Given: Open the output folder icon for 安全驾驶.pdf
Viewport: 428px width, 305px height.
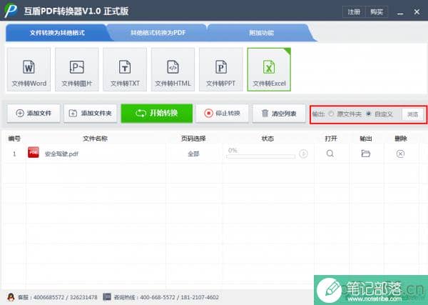Looking at the screenshot, I should point(365,154).
